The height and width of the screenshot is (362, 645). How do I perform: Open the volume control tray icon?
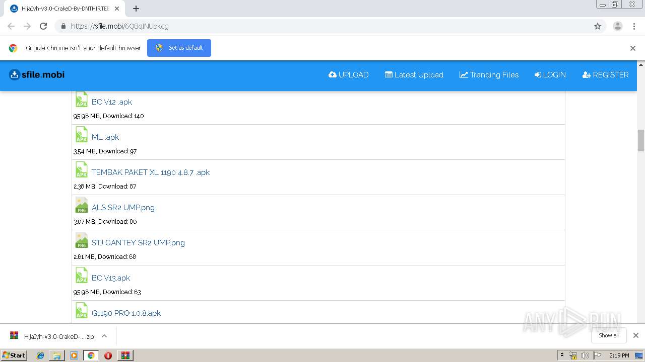point(585,355)
